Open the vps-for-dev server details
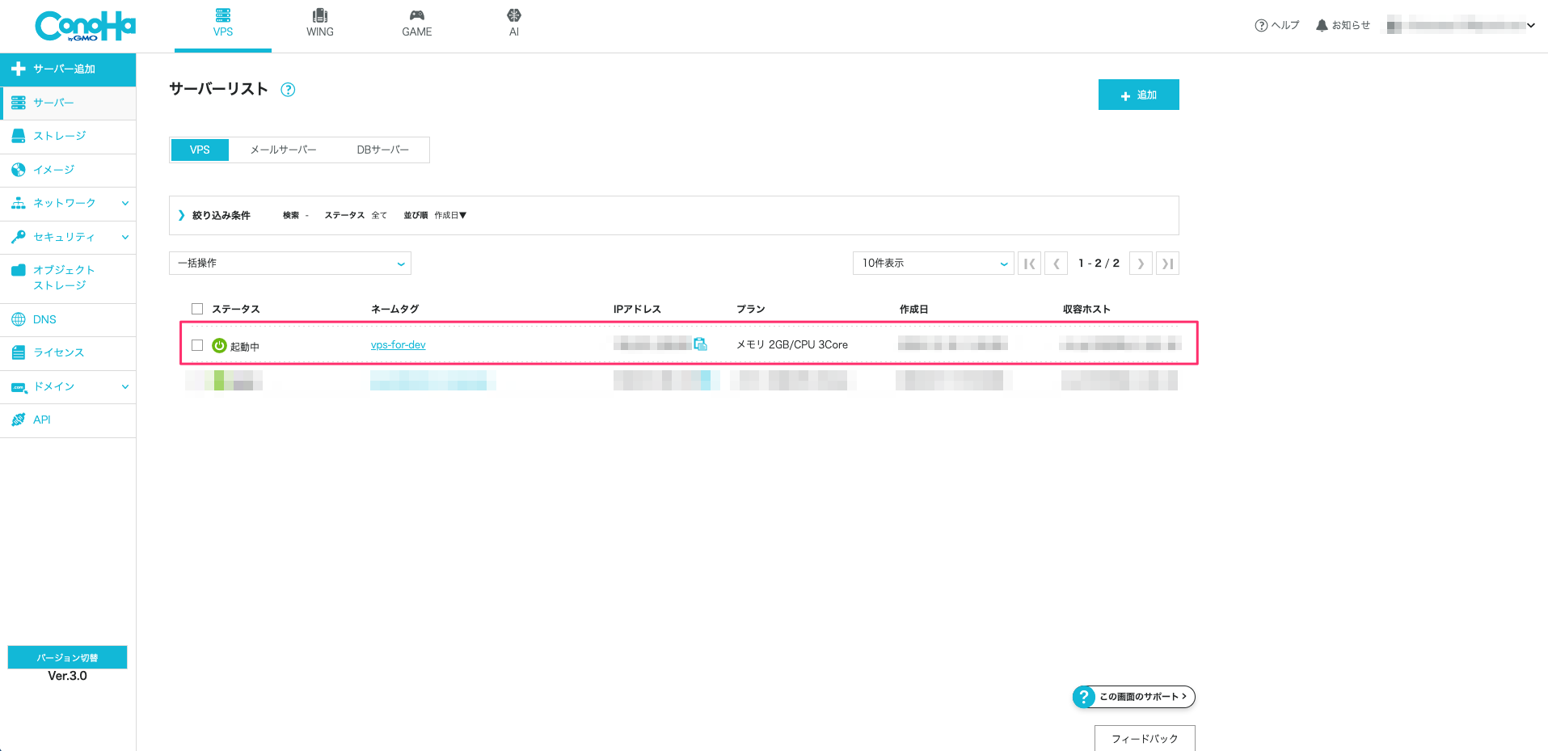The image size is (1548, 751). (x=398, y=344)
